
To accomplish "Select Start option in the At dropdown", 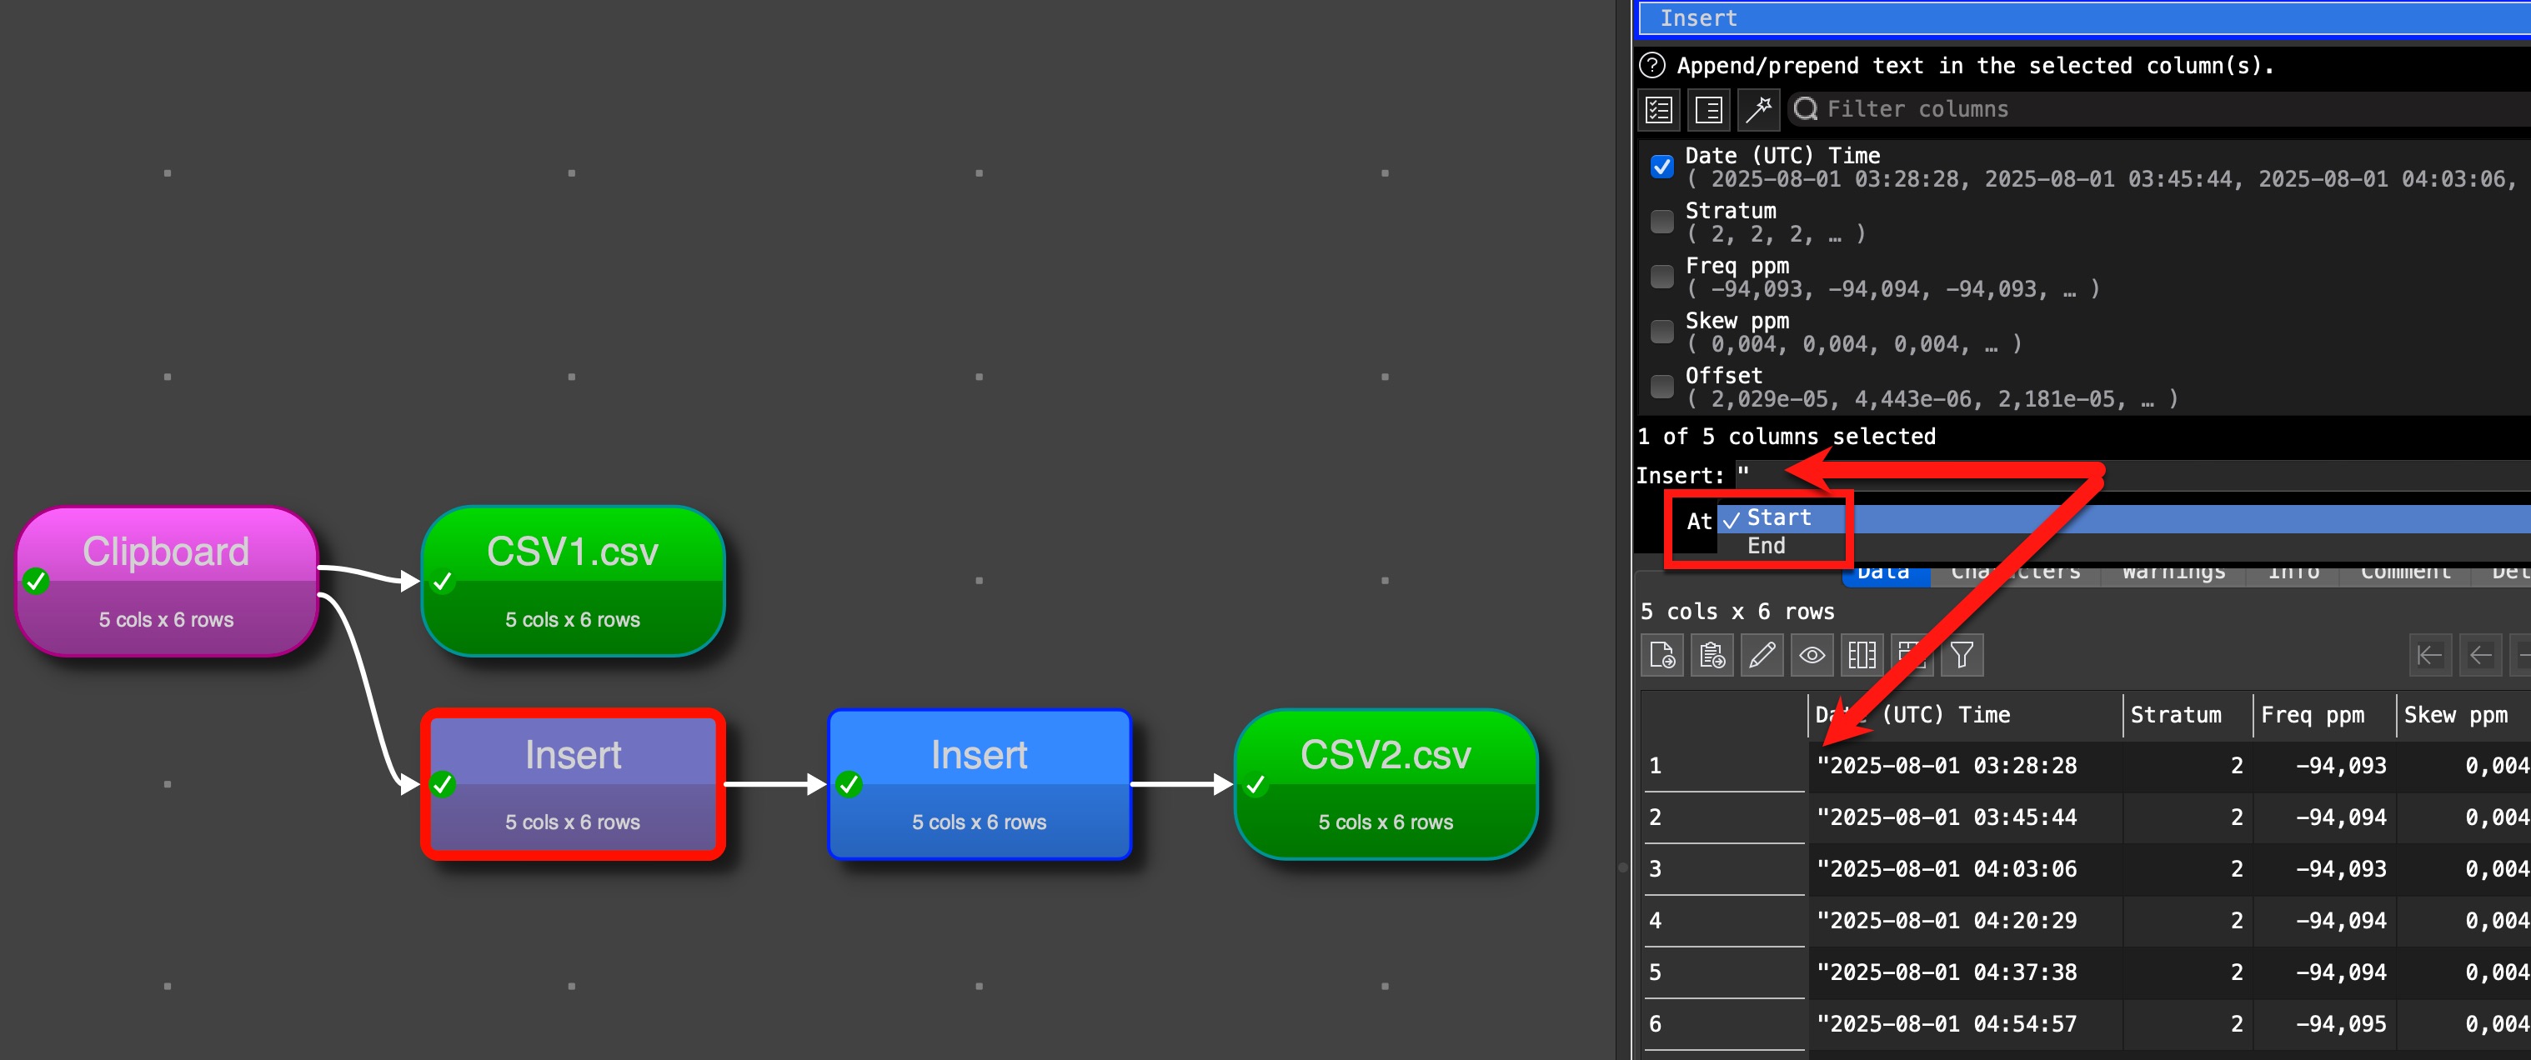I will (x=1777, y=517).
